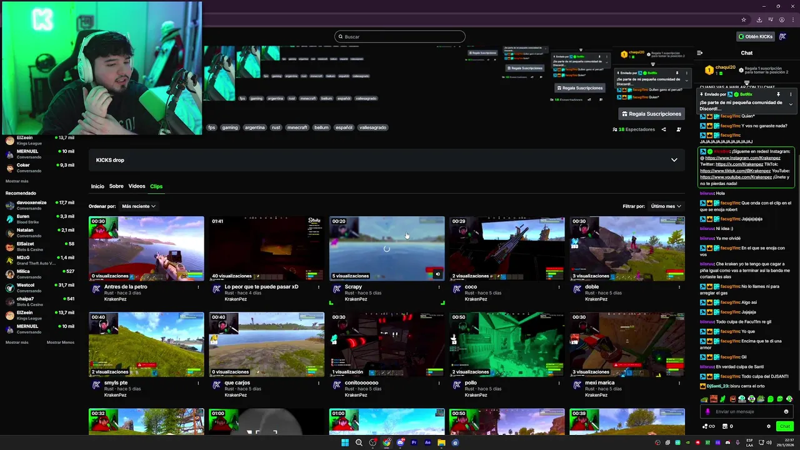Click the pin icon on BotRix pinned message

coord(778,94)
